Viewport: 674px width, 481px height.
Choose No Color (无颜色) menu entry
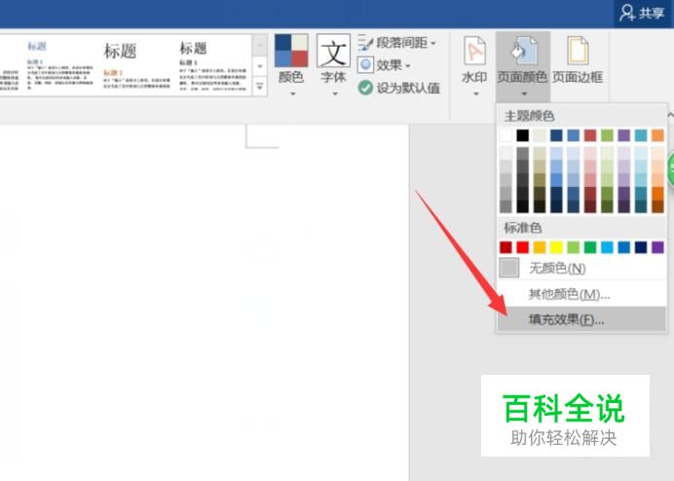pos(582,268)
